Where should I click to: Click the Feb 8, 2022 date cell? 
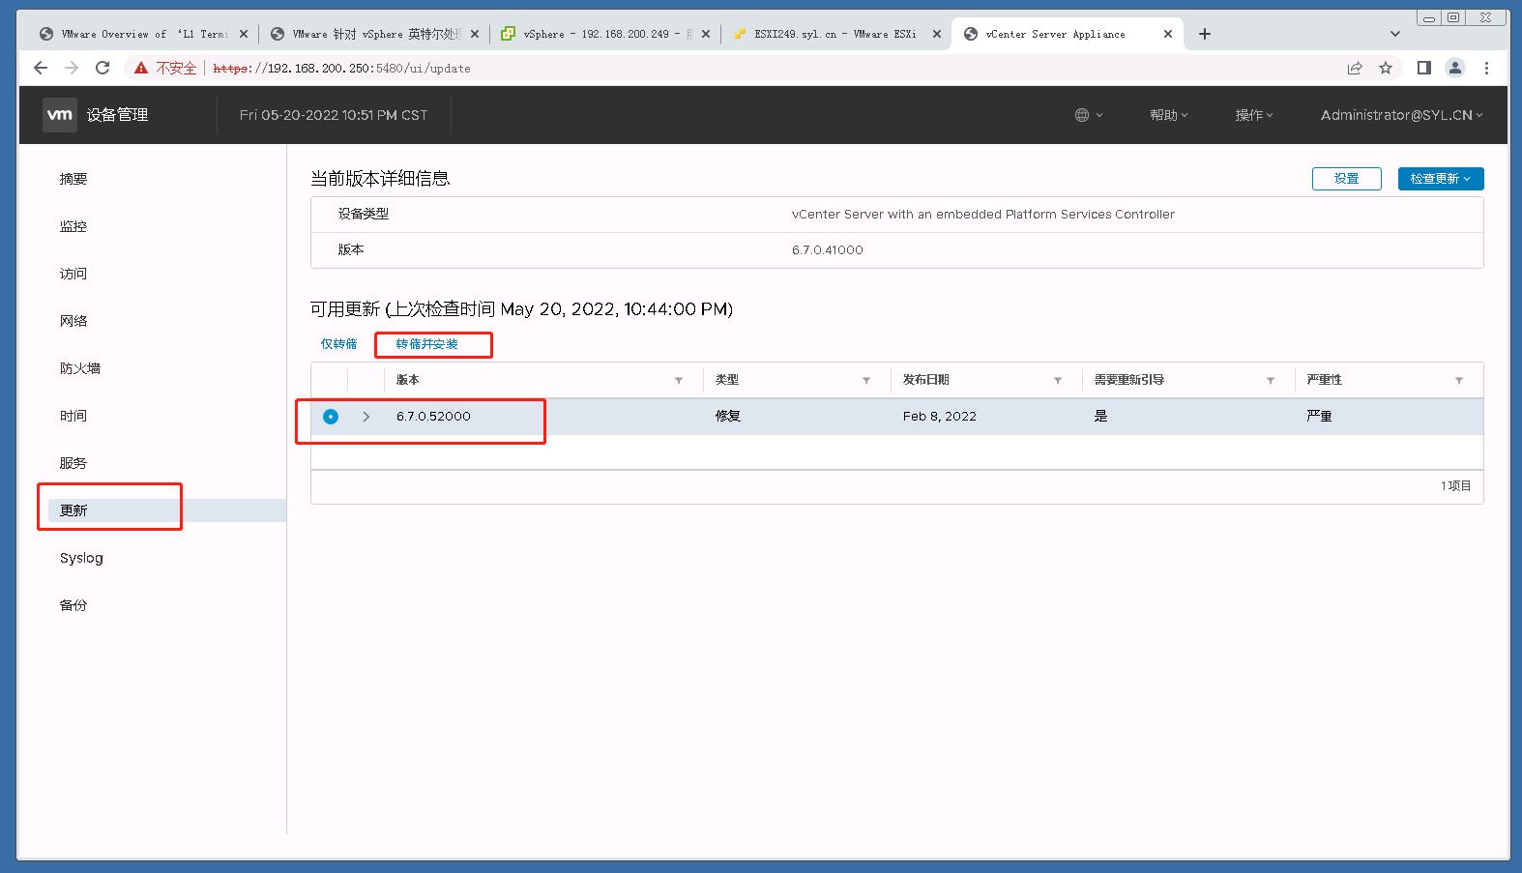tap(940, 417)
